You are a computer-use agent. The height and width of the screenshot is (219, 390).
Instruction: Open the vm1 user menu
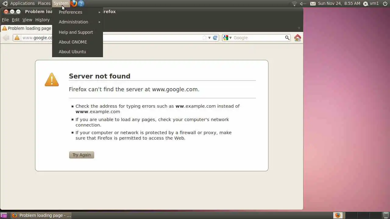pos(371,4)
